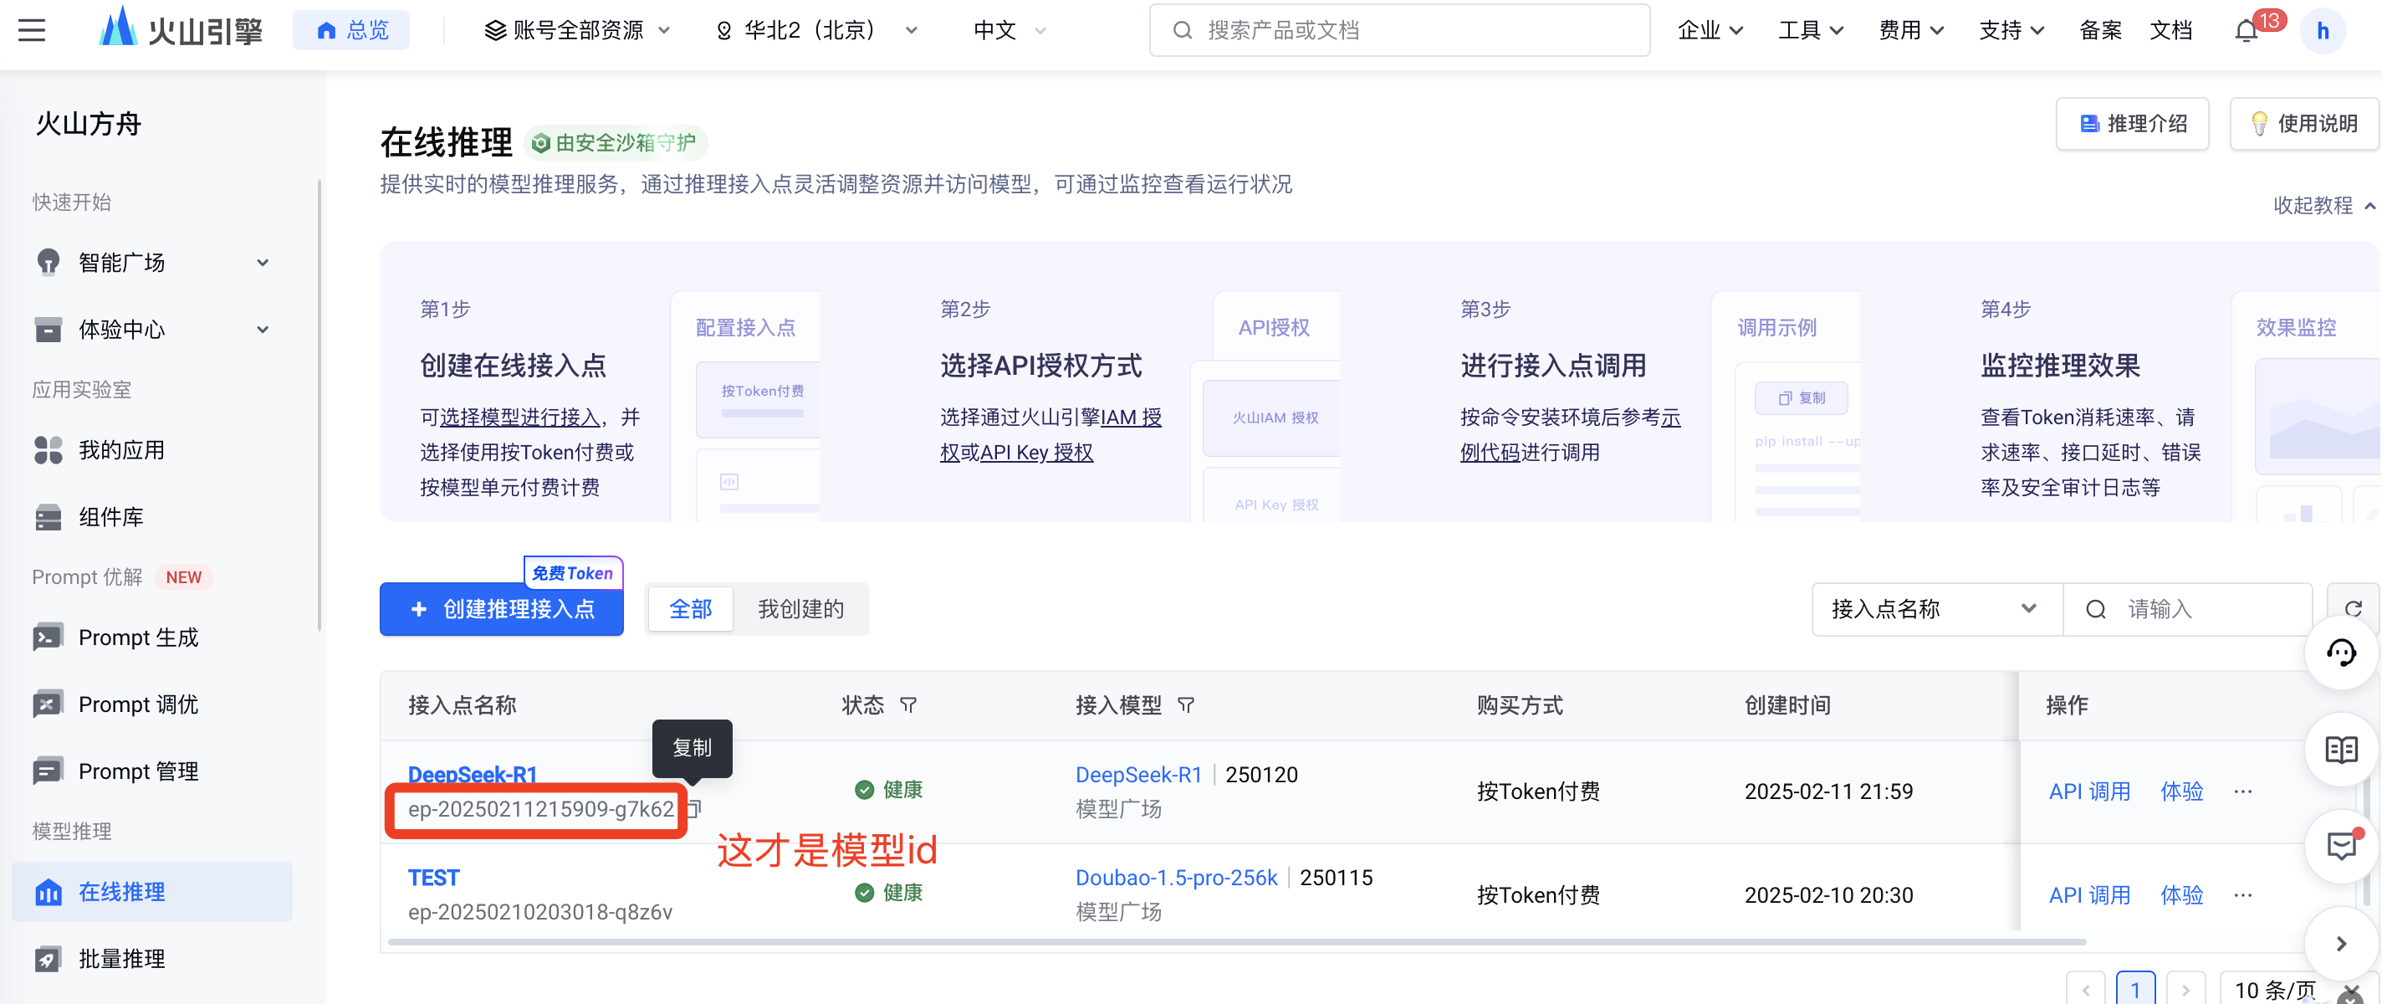Viewport: 2382px width, 1004px height.
Task: Click the copy icon beside the DeepSeek-R1 endpoint ID
Action: click(695, 808)
